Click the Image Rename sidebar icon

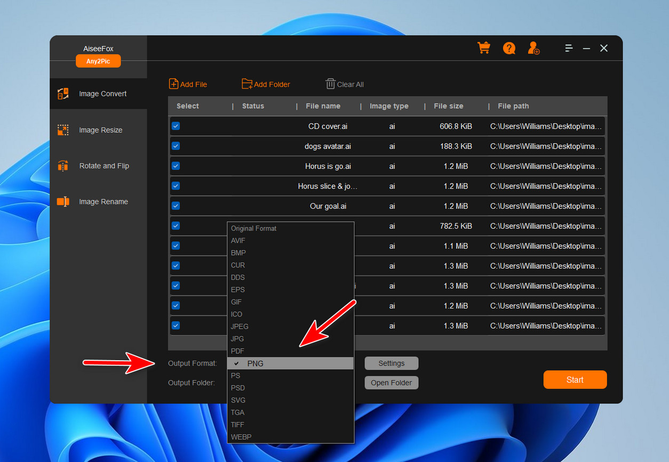tap(63, 201)
